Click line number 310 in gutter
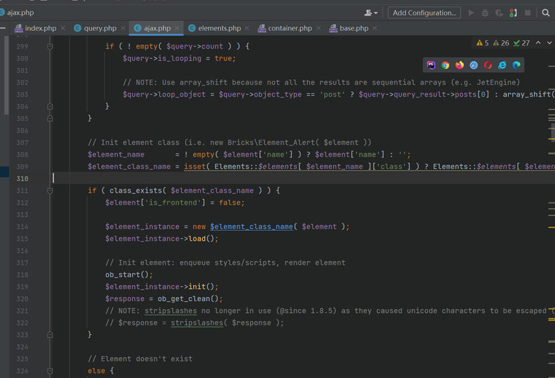The width and height of the screenshot is (555, 378). [22, 179]
